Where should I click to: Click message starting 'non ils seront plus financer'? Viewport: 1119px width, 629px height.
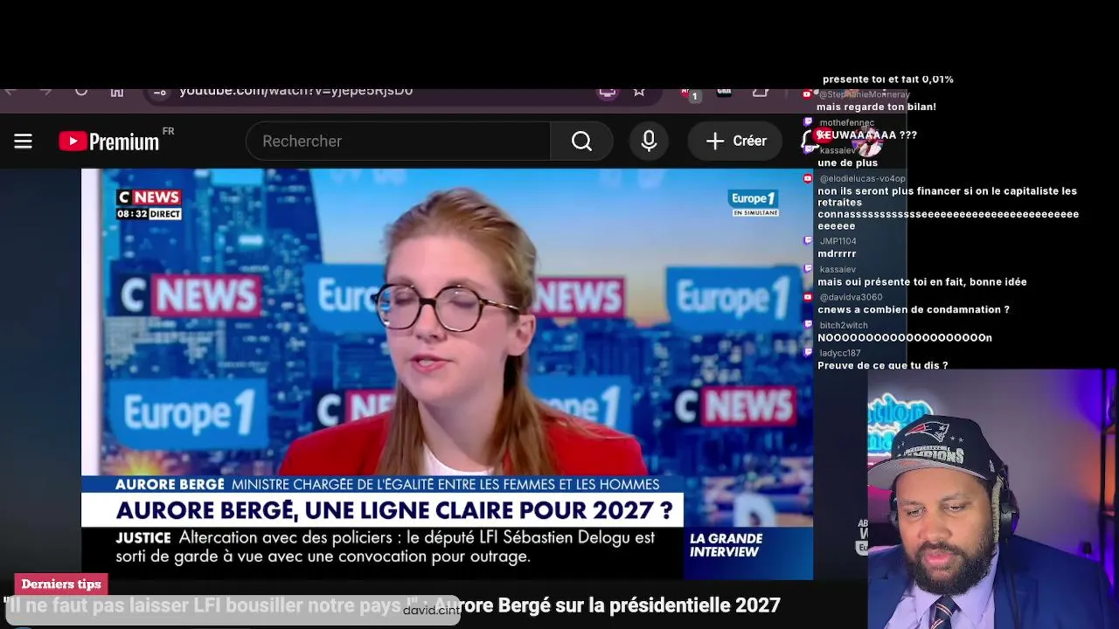949,208
